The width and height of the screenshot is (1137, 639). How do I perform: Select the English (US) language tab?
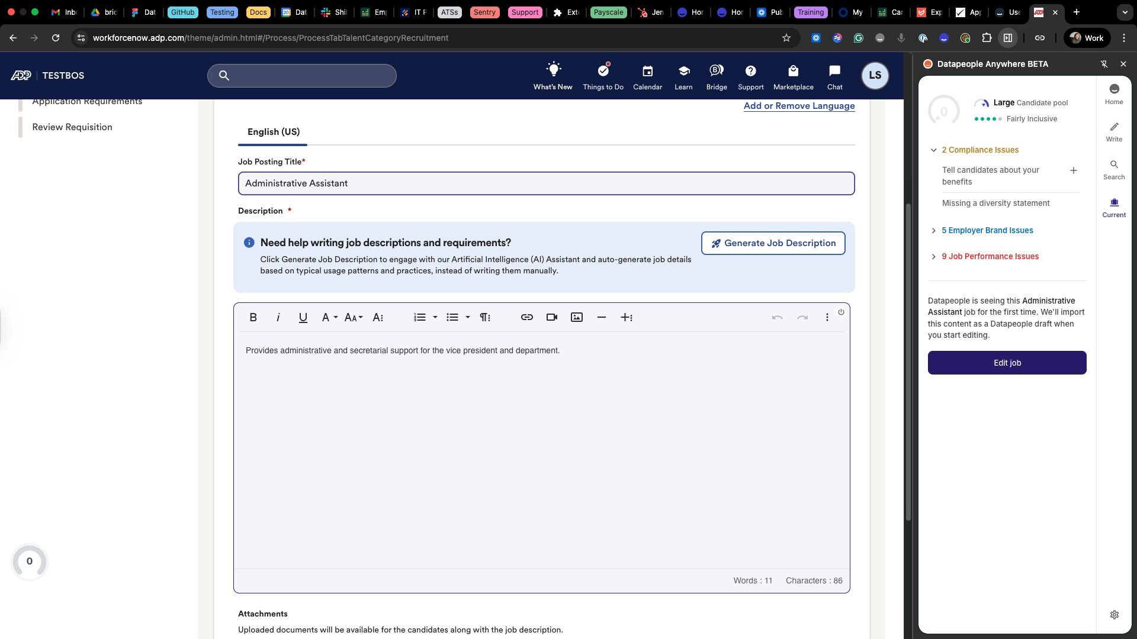pos(273,132)
